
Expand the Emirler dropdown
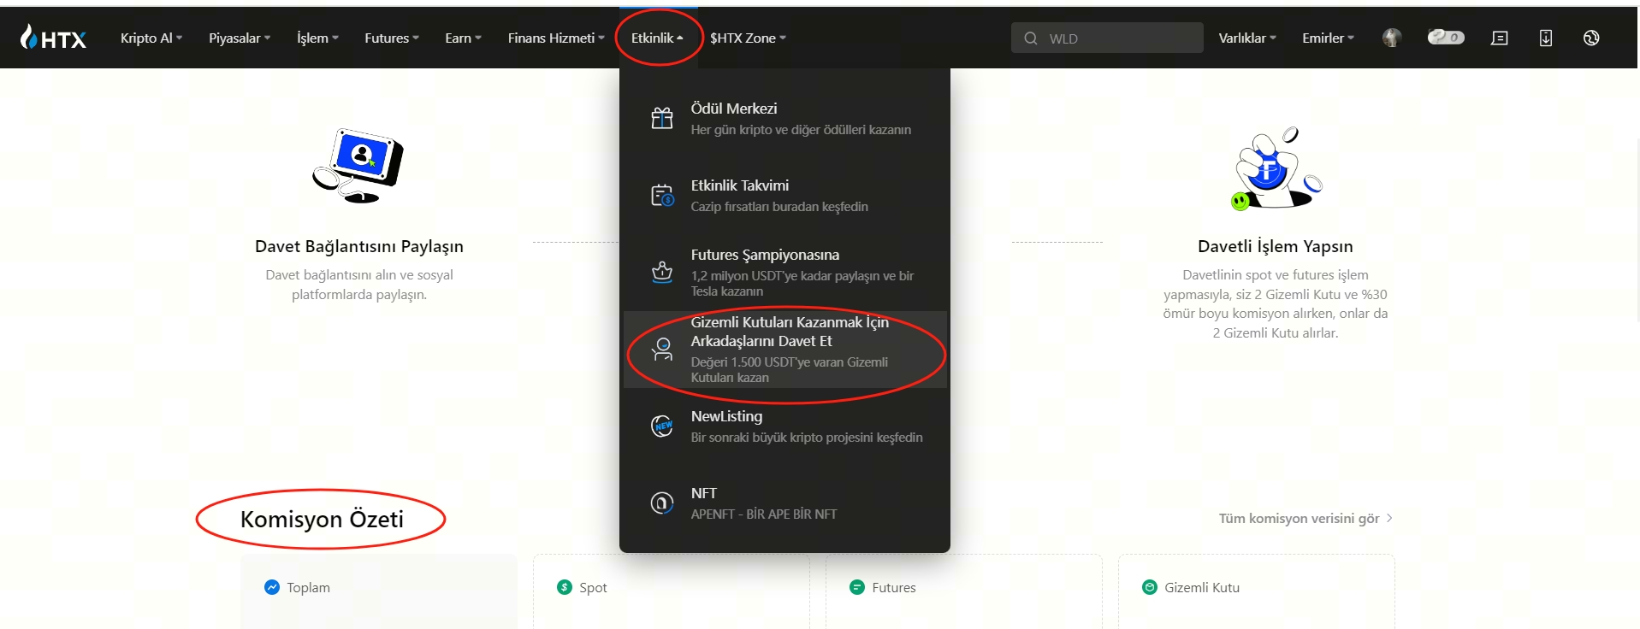click(x=1328, y=38)
